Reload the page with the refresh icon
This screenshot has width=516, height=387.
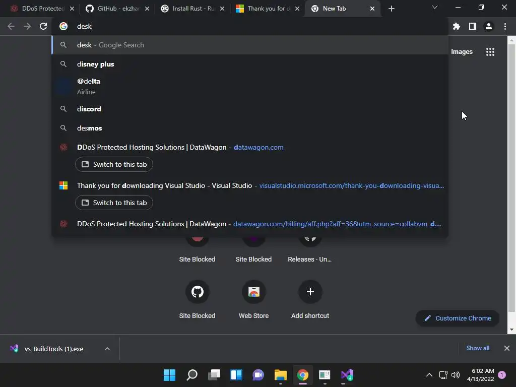pyautogui.click(x=43, y=26)
